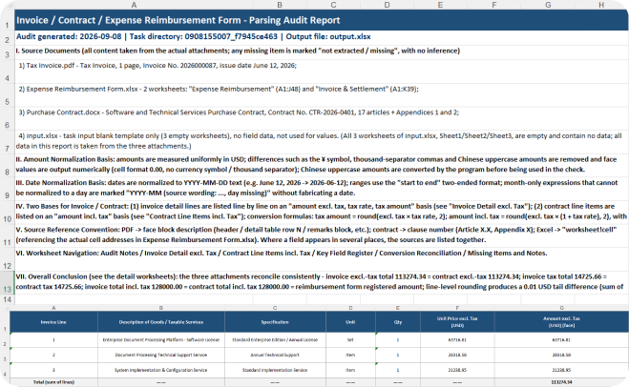Click the 'II. Amount Normalization Basis' paragraph
The width and height of the screenshot is (629, 387).
(316, 164)
